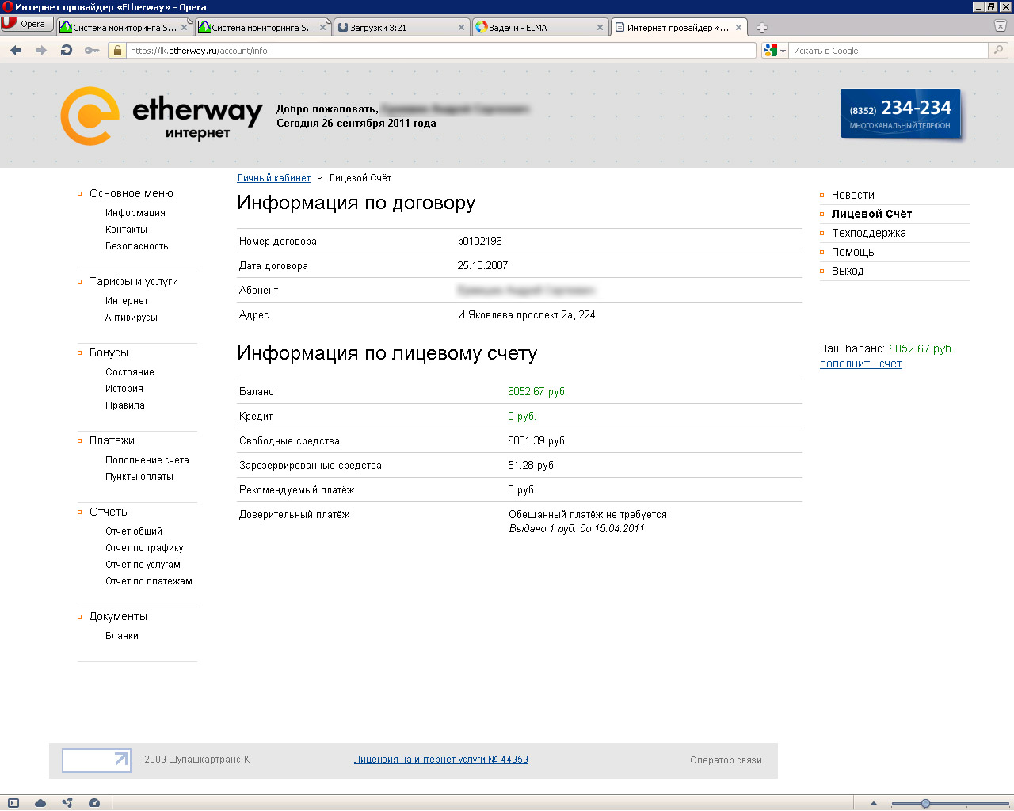Click Выход to log out

point(848,271)
